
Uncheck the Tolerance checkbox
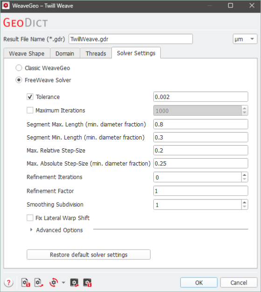(30, 97)
